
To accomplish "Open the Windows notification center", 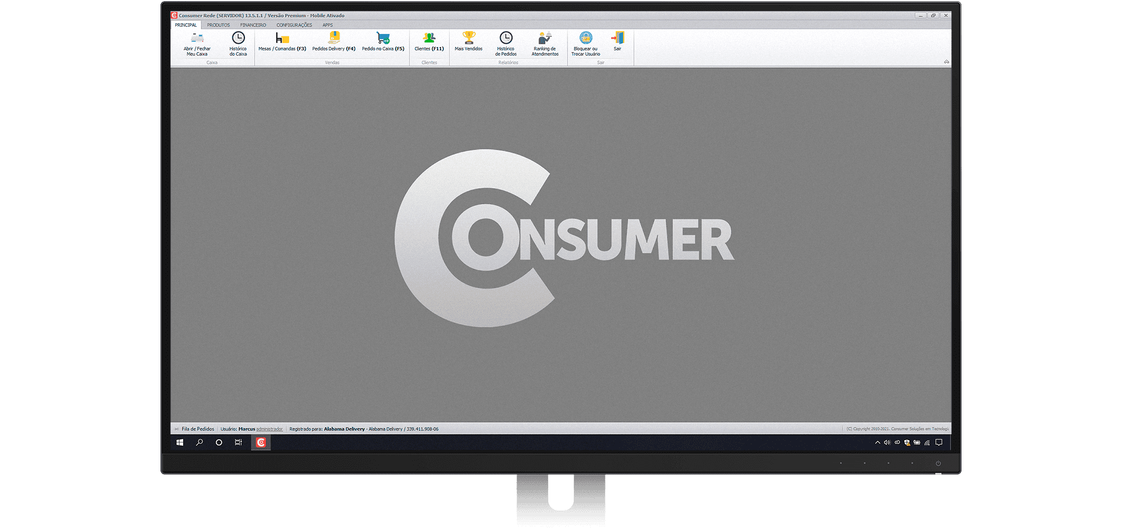I will tap(939, 442).
